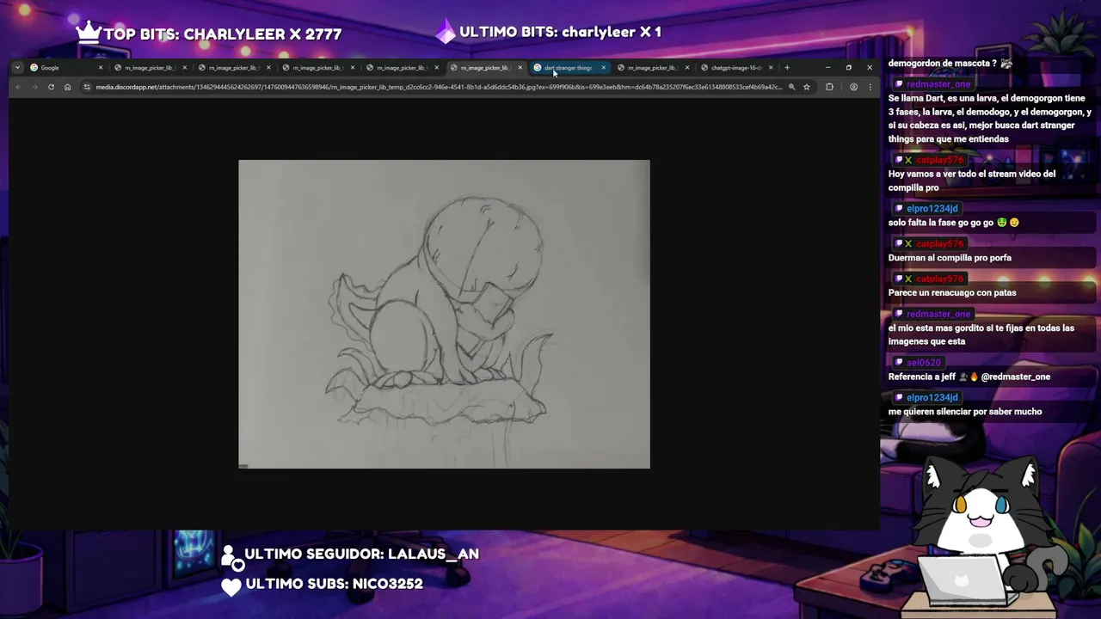Click the heart icon beside ULTIMO SUBS
The height and width of the screenshot is (619, 1101).
click(231, 586)
